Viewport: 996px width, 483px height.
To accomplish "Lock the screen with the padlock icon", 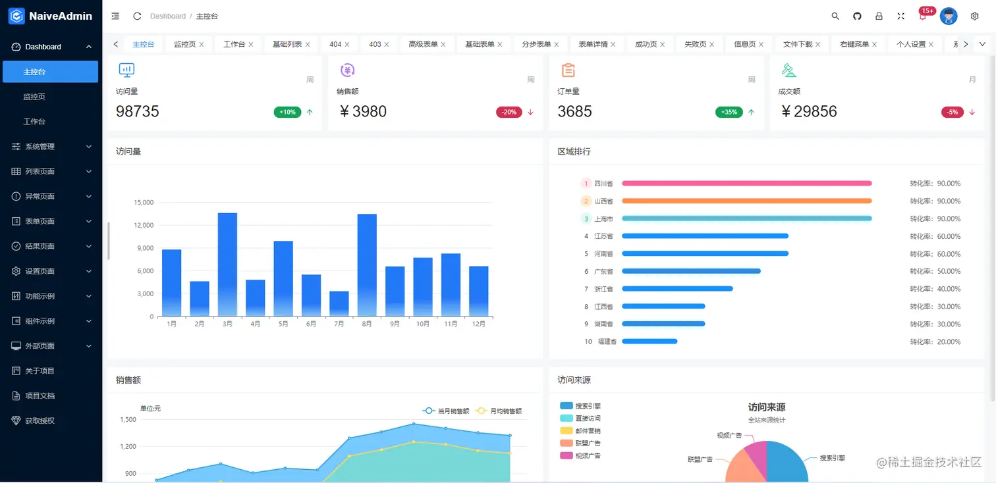I will point(879,16).
